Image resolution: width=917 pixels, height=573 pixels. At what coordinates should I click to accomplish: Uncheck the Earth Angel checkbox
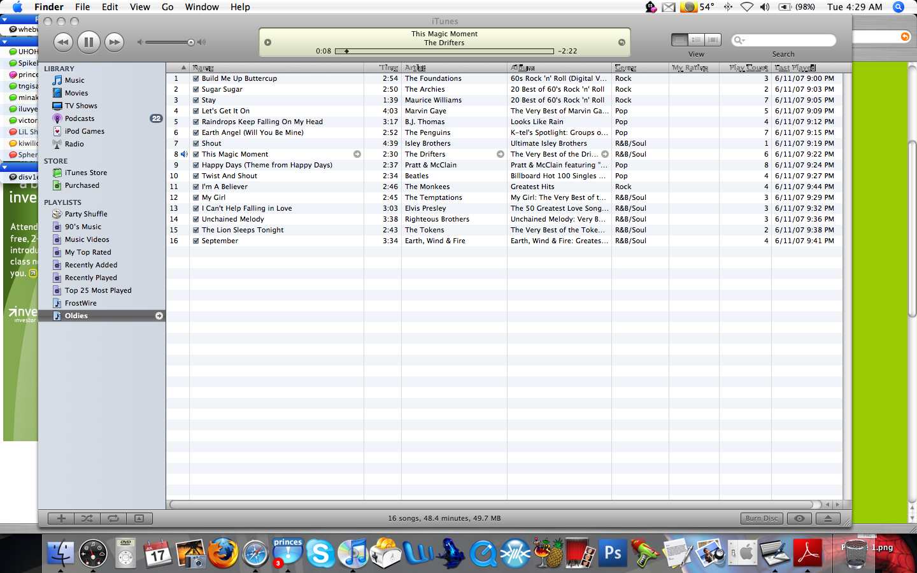[196, 133]
